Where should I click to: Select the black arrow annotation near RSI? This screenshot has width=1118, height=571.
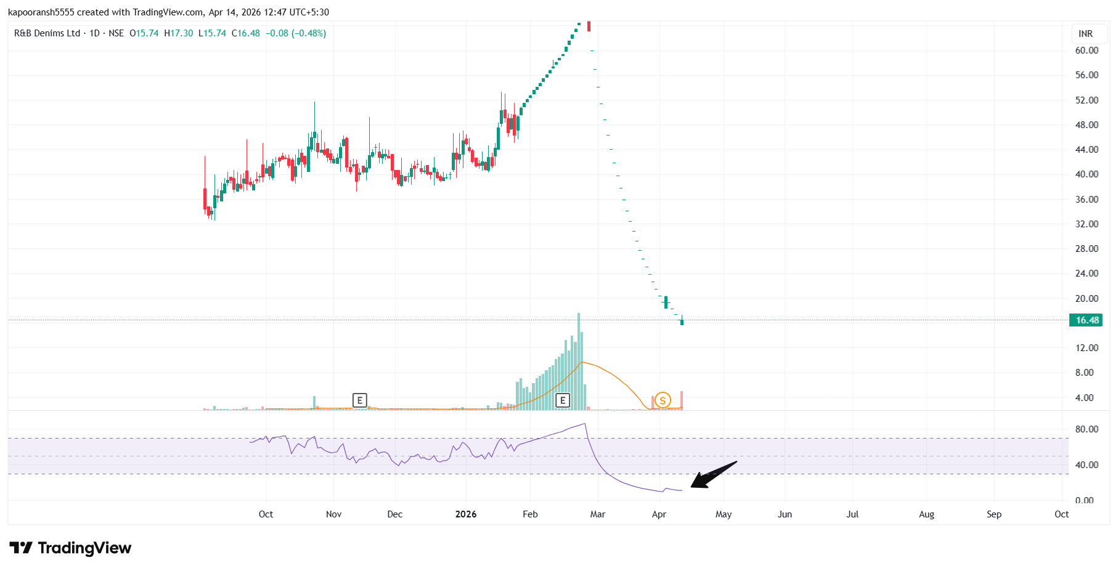712,475
